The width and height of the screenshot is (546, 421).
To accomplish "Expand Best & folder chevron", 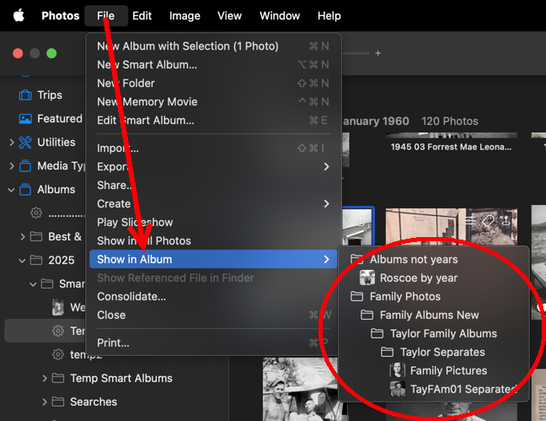I will (23, 237).
